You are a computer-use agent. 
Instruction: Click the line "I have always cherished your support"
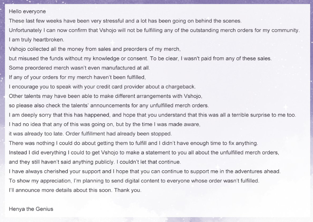(x=145, y=171)
